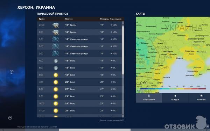The height and width of the screenshot is (131, 210).
Task: Select the 7:00 20° Ясно text
Action: pos(70,82)
